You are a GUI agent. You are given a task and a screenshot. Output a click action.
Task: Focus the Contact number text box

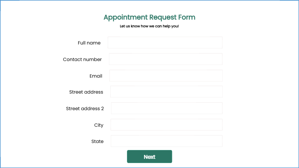pos(165,59)
